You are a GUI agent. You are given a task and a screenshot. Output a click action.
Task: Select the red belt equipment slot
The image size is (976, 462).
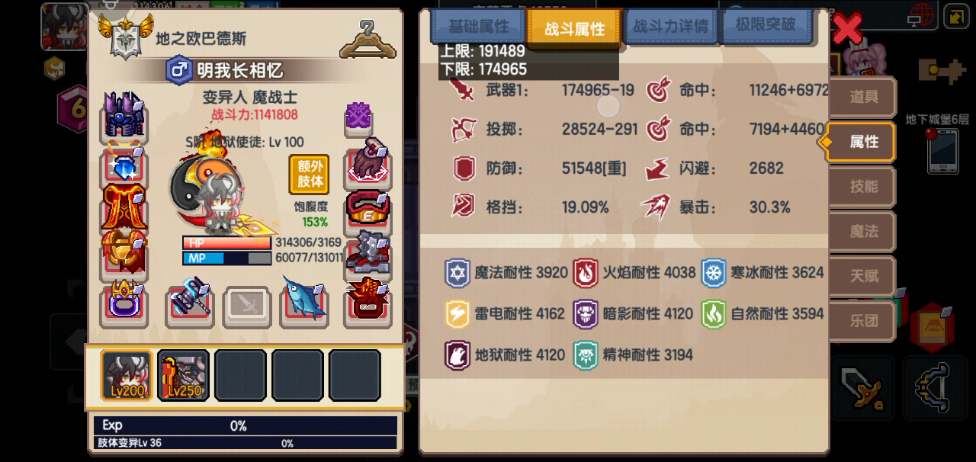point(368,209)
